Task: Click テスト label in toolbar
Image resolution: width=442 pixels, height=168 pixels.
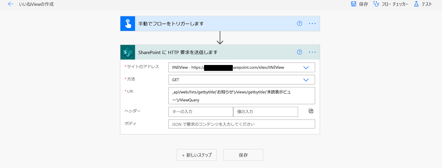Action: coord(427,4)
